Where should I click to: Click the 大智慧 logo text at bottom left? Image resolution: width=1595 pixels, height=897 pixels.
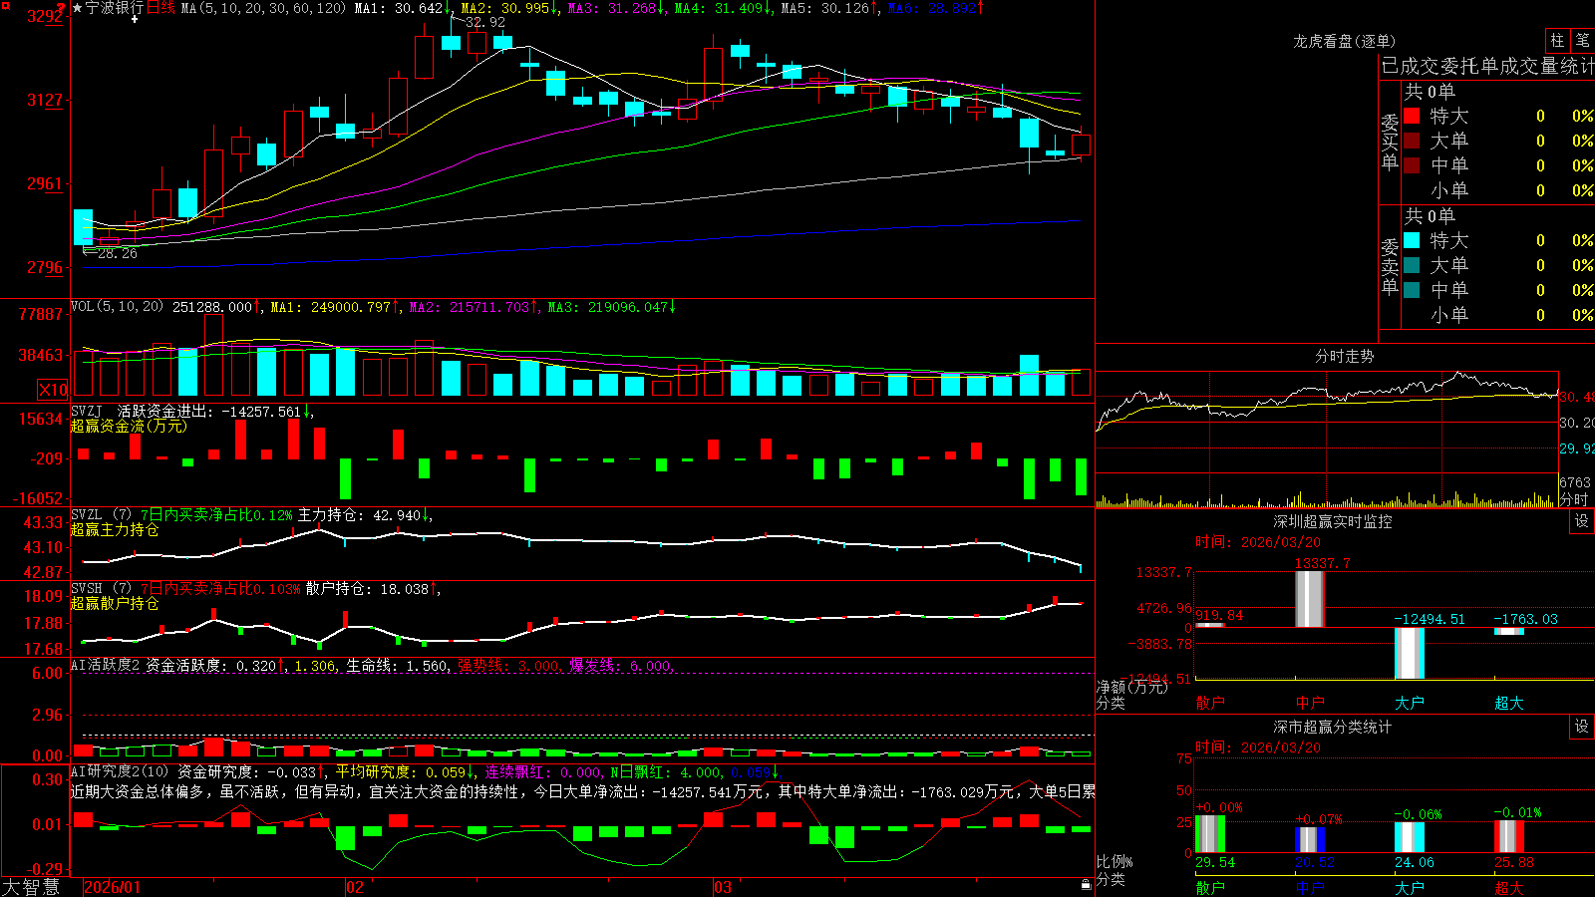31,887
